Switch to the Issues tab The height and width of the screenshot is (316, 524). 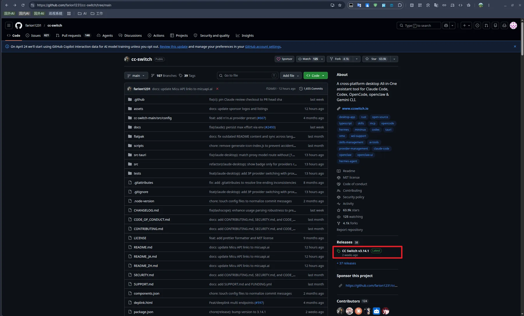[x=38, y=36]
